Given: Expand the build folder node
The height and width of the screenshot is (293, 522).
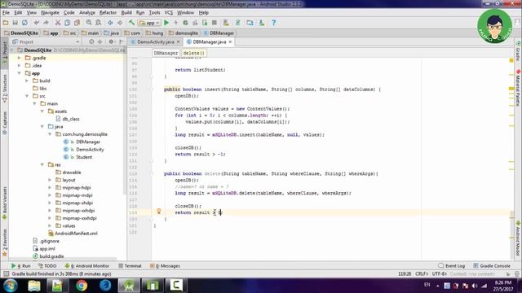Looking at the screenshot, I should 27,81.
